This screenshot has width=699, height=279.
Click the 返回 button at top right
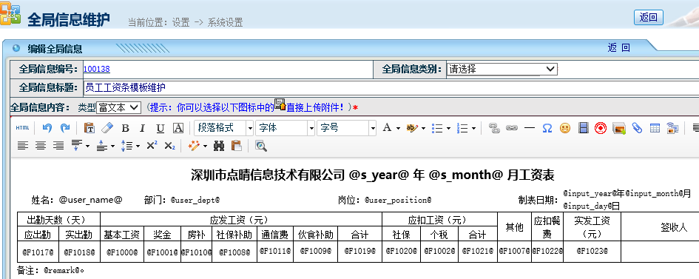pyautogui.click(x=648, y=17)
